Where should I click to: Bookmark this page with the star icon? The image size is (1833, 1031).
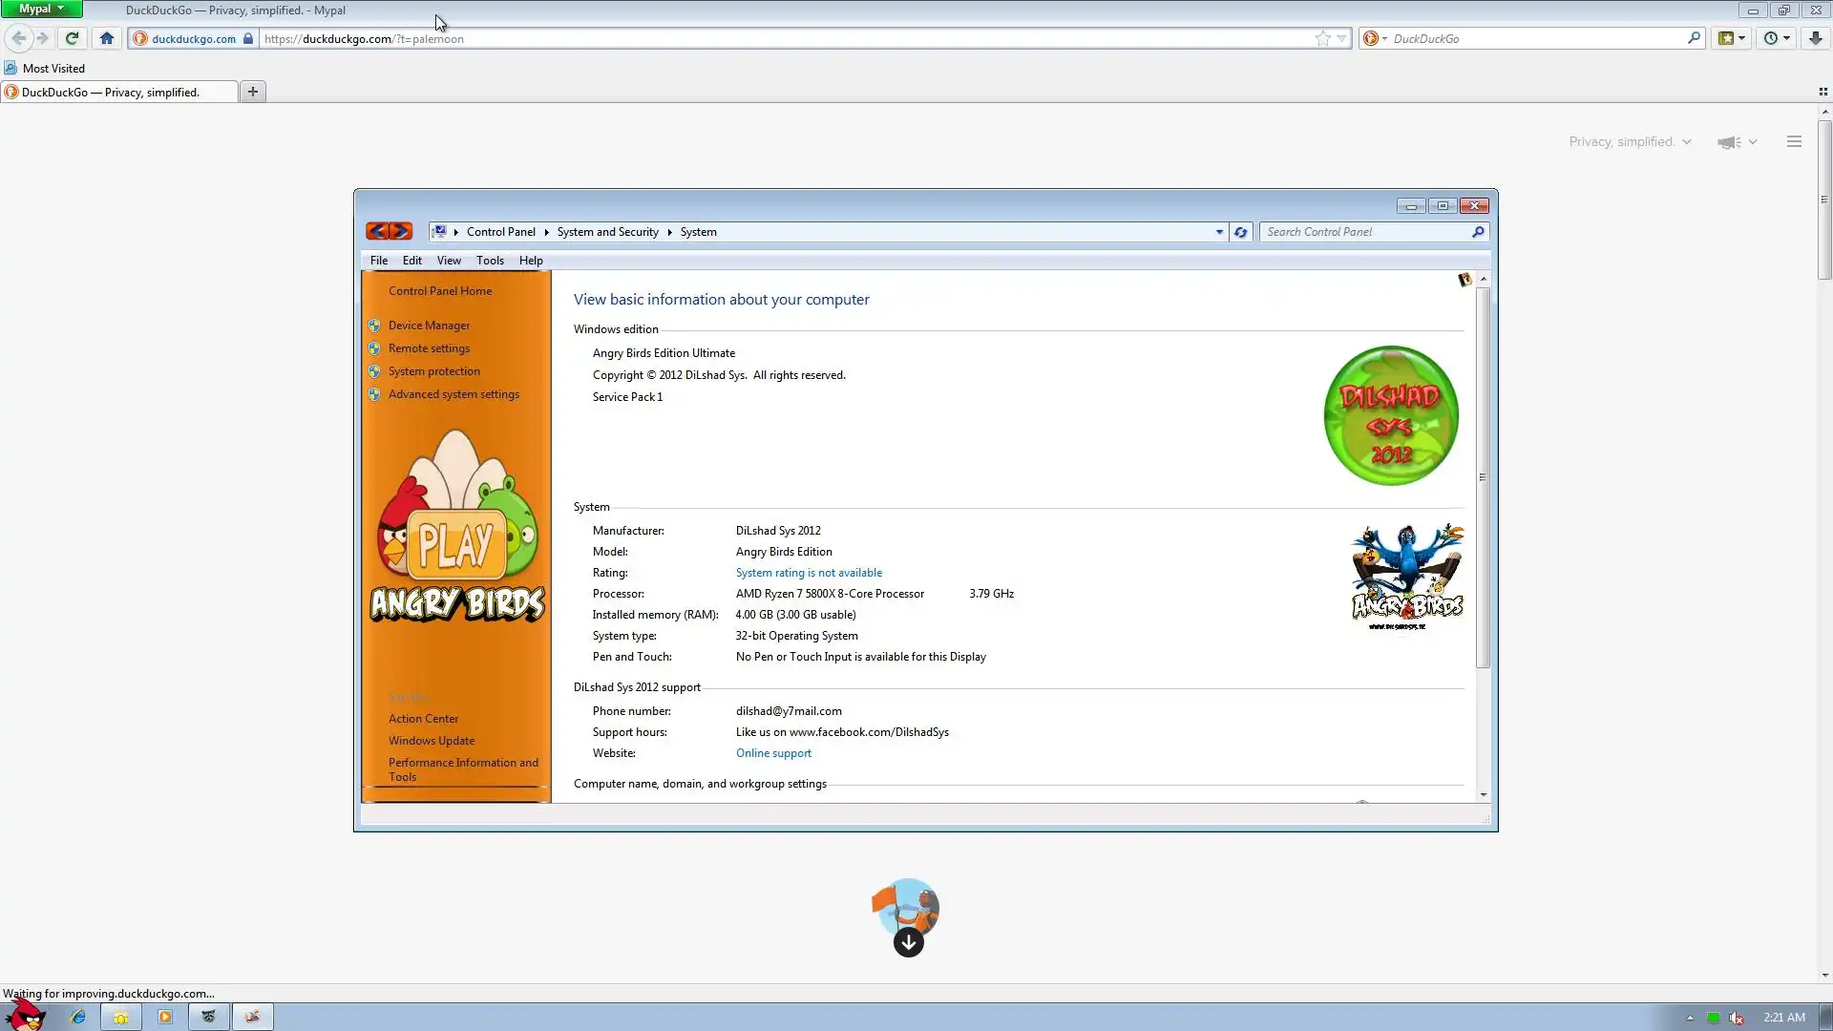pyautogui.click(x=1322, y=38)
